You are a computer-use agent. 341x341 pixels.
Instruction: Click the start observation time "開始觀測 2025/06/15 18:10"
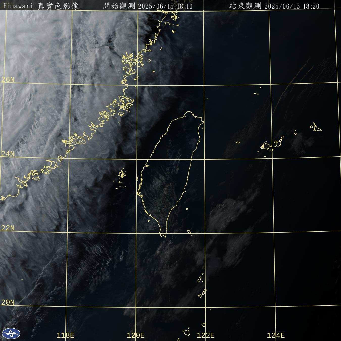(148, 6)
